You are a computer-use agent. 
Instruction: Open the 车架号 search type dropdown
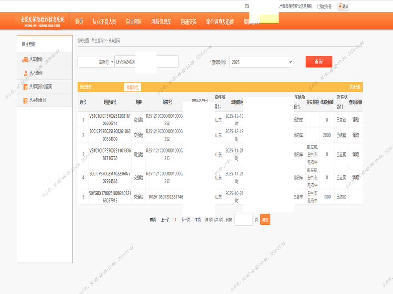pos(96,62)
